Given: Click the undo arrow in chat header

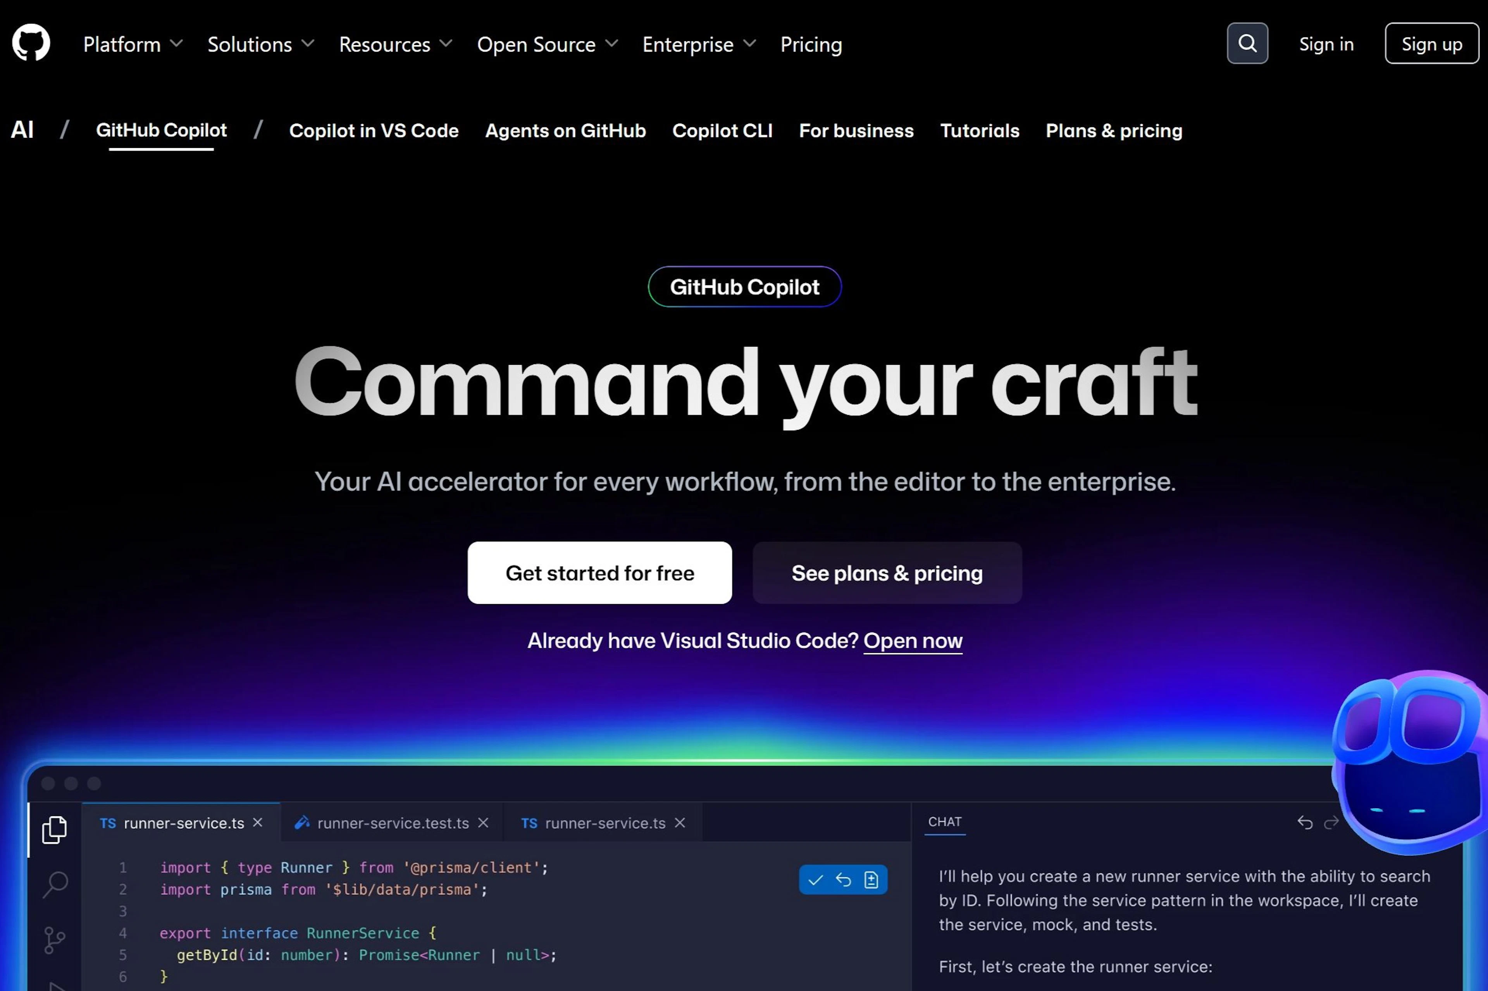Looking at the screenshot, I should click(x=1305, y=822).
